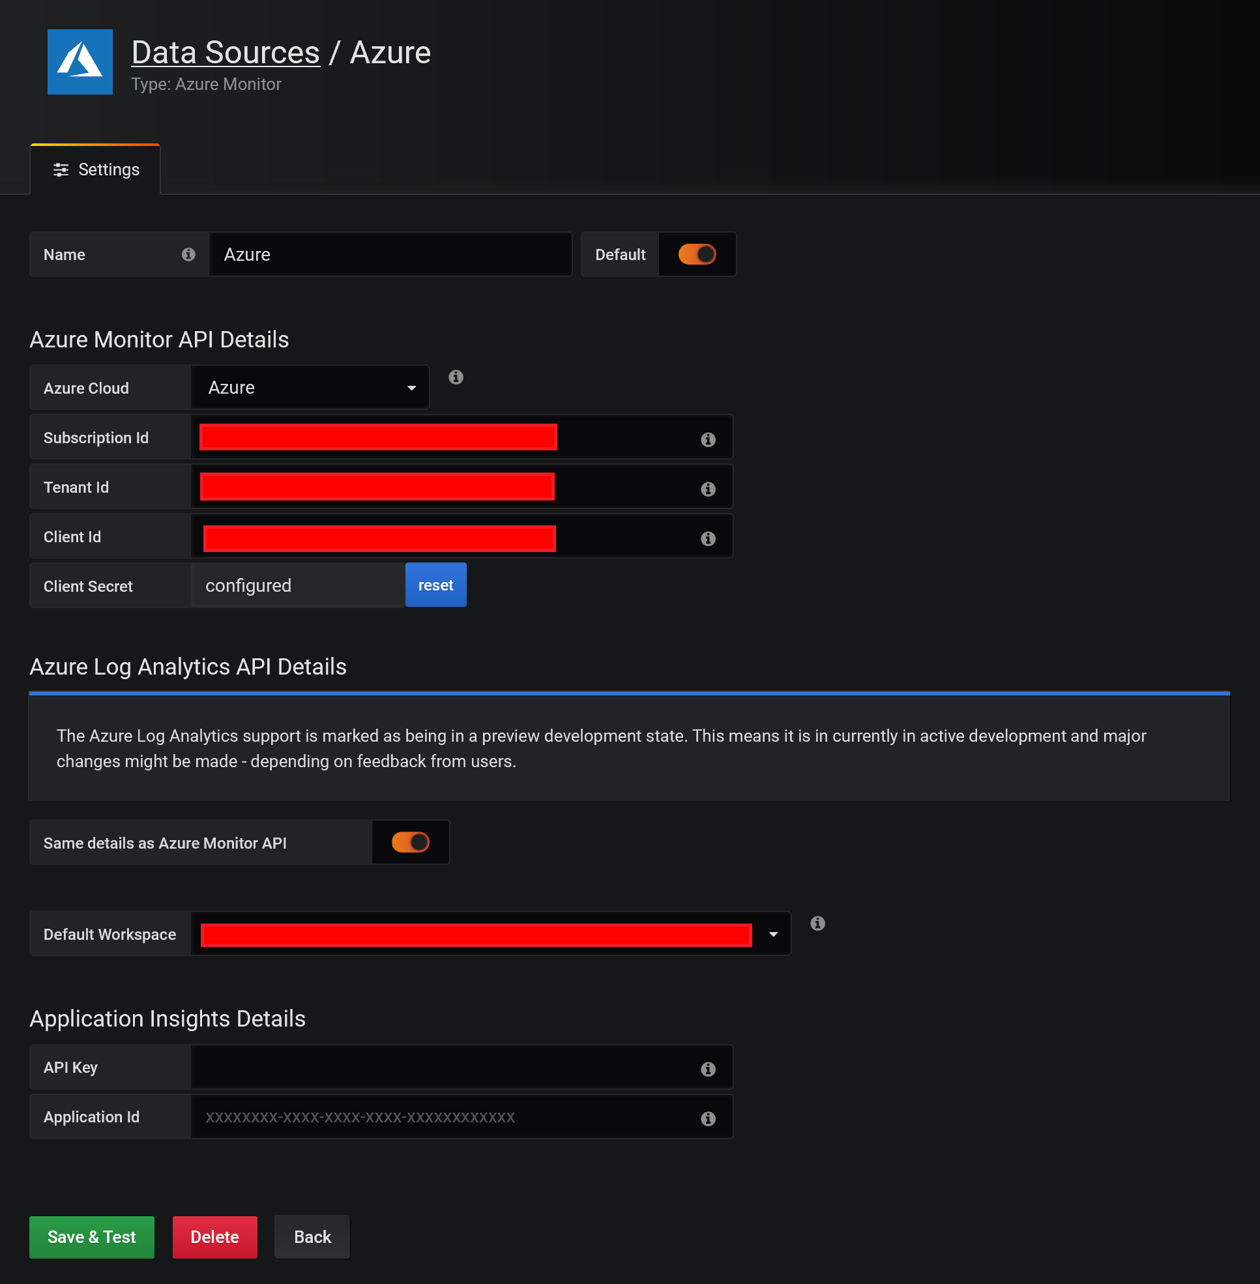The image size is (1260, 1284).
Task: Click the Default Workspace info icon
Action: (x=817, y=924)
